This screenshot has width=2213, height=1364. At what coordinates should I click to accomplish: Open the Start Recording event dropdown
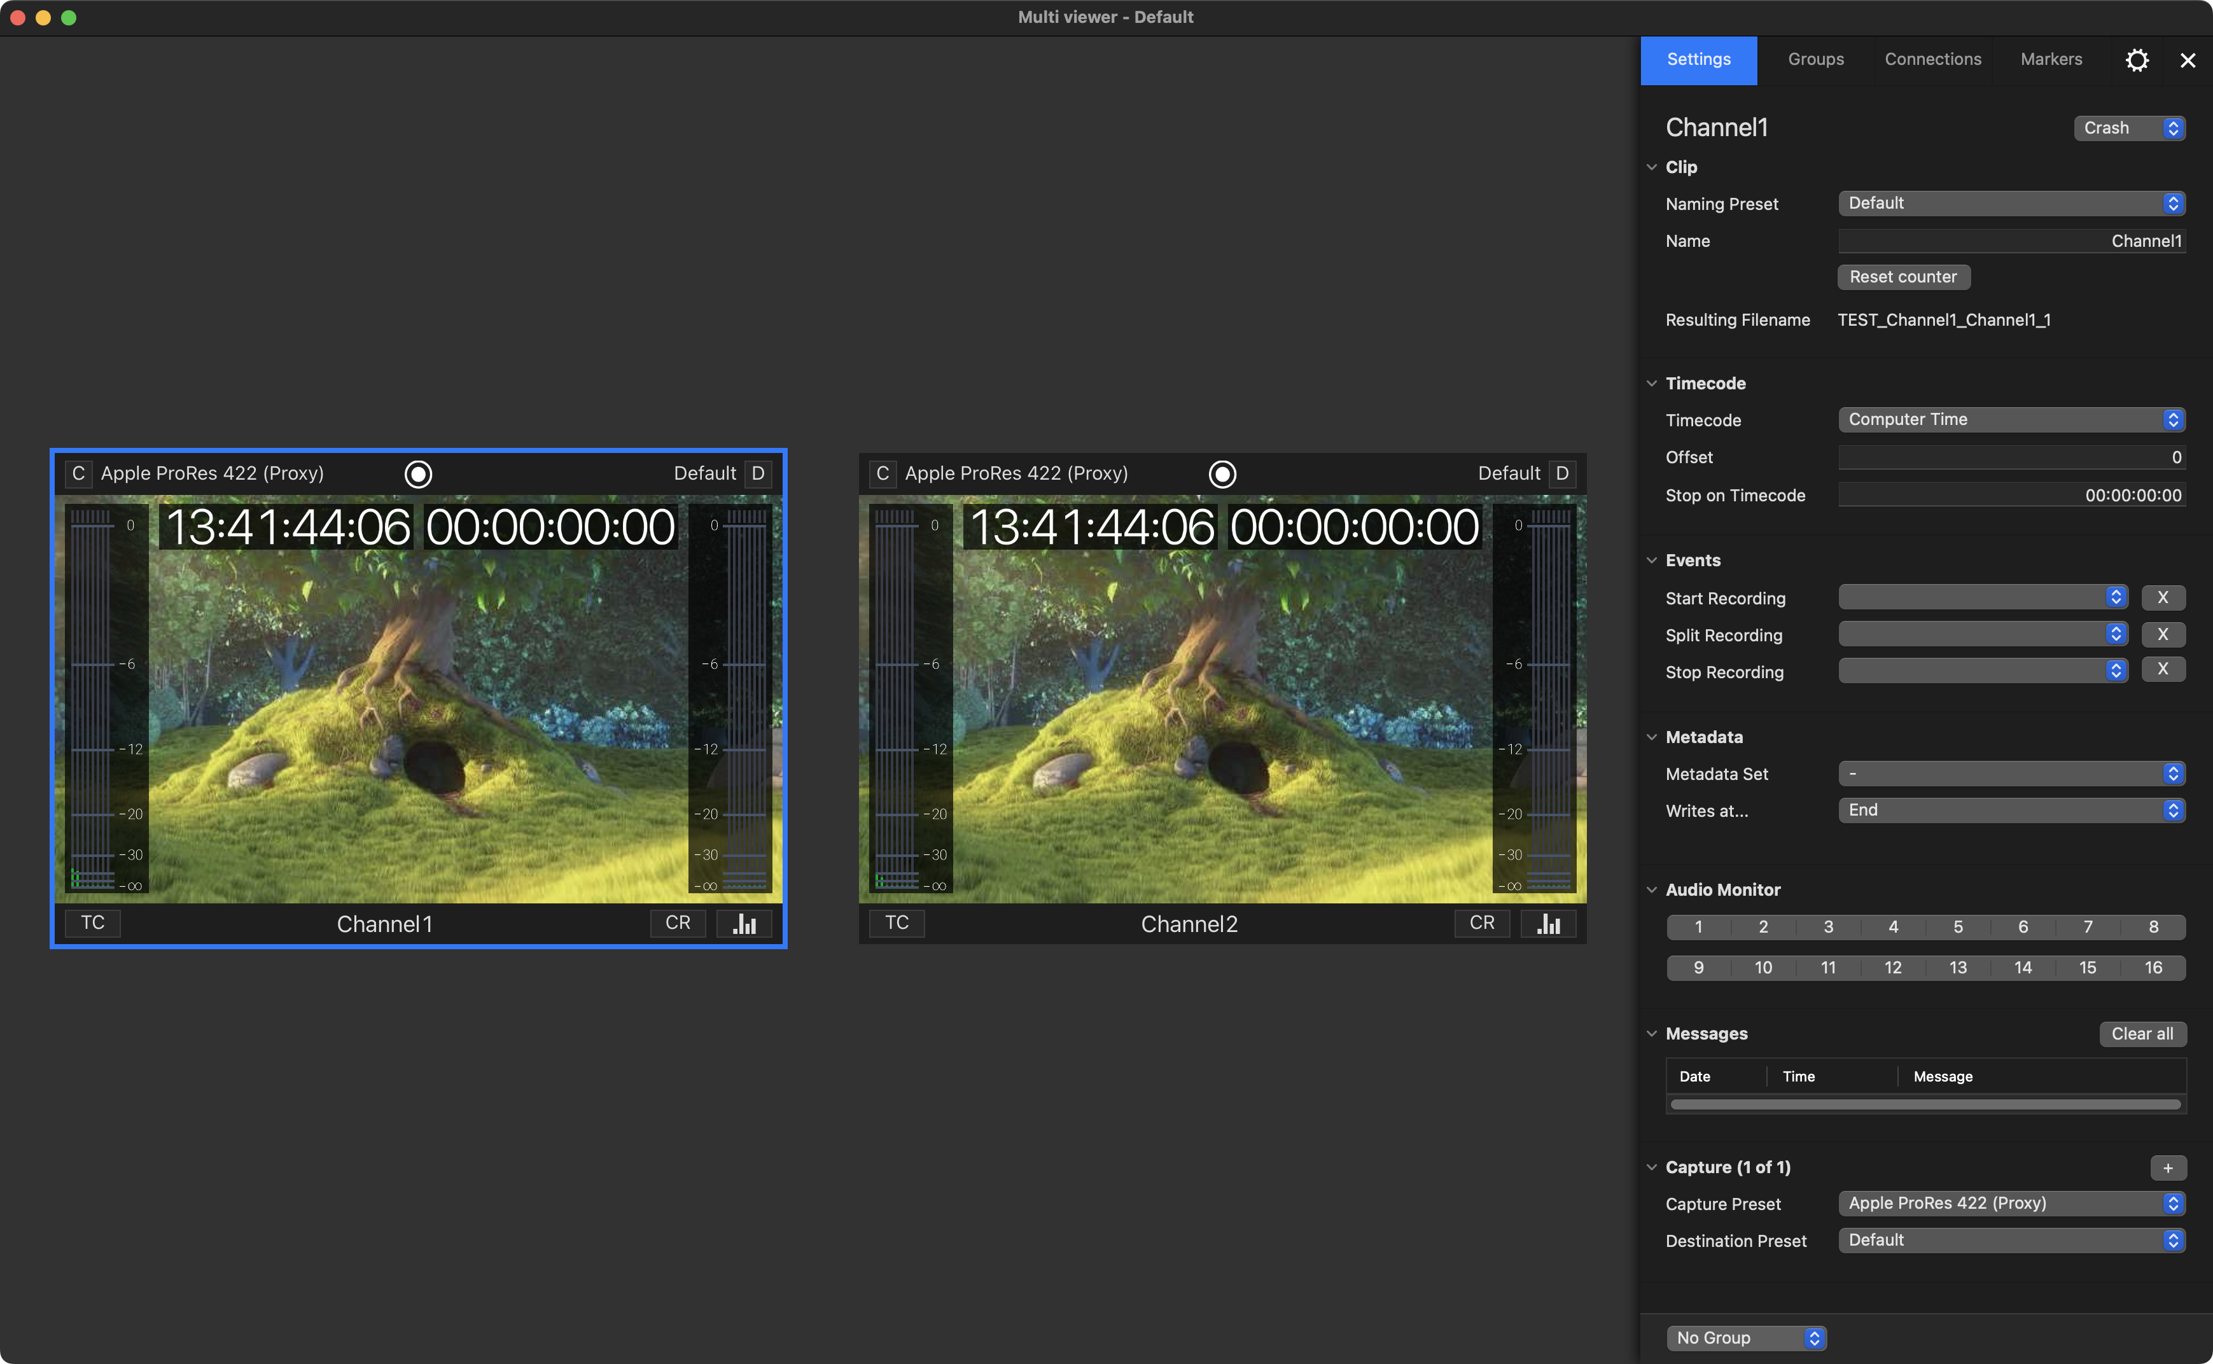tap(1983, 597)
